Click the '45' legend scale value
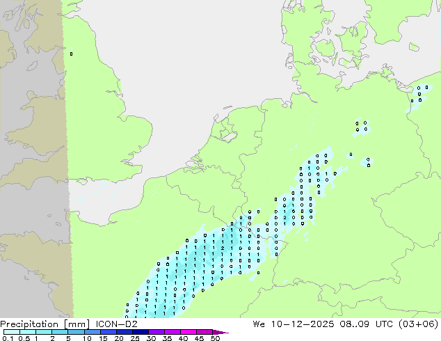The image size is (441, 341). pyautogui.click(x=199, y=338)
